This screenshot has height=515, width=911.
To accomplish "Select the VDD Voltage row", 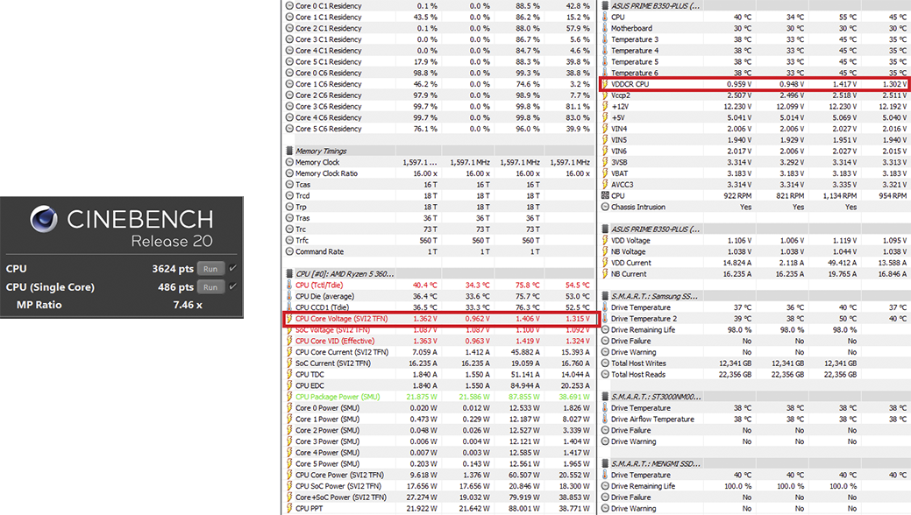I will tap(755, 240).
